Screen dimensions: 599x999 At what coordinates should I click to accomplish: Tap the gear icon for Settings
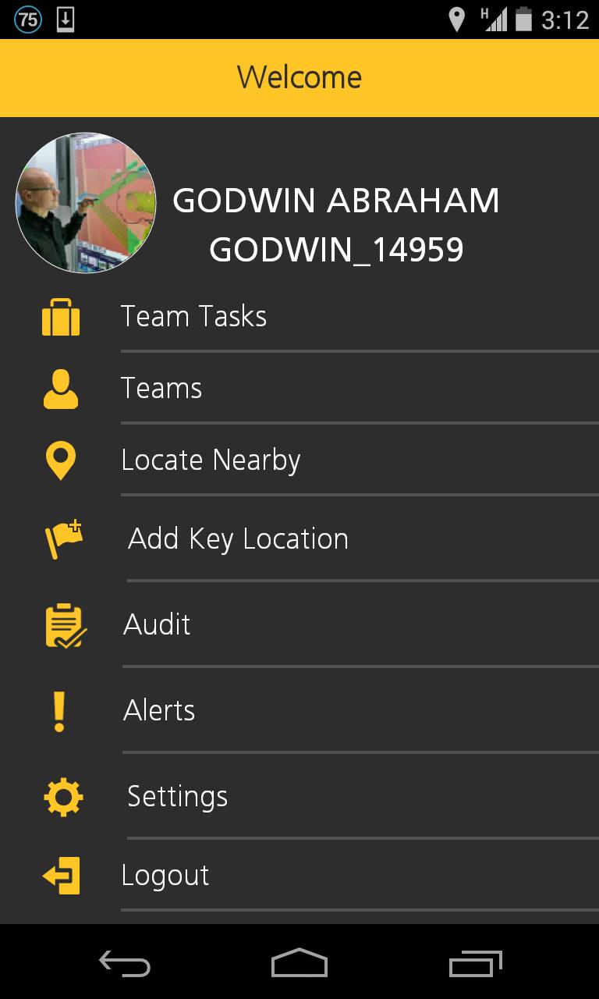pyautogui.click(x=63, y=797)
